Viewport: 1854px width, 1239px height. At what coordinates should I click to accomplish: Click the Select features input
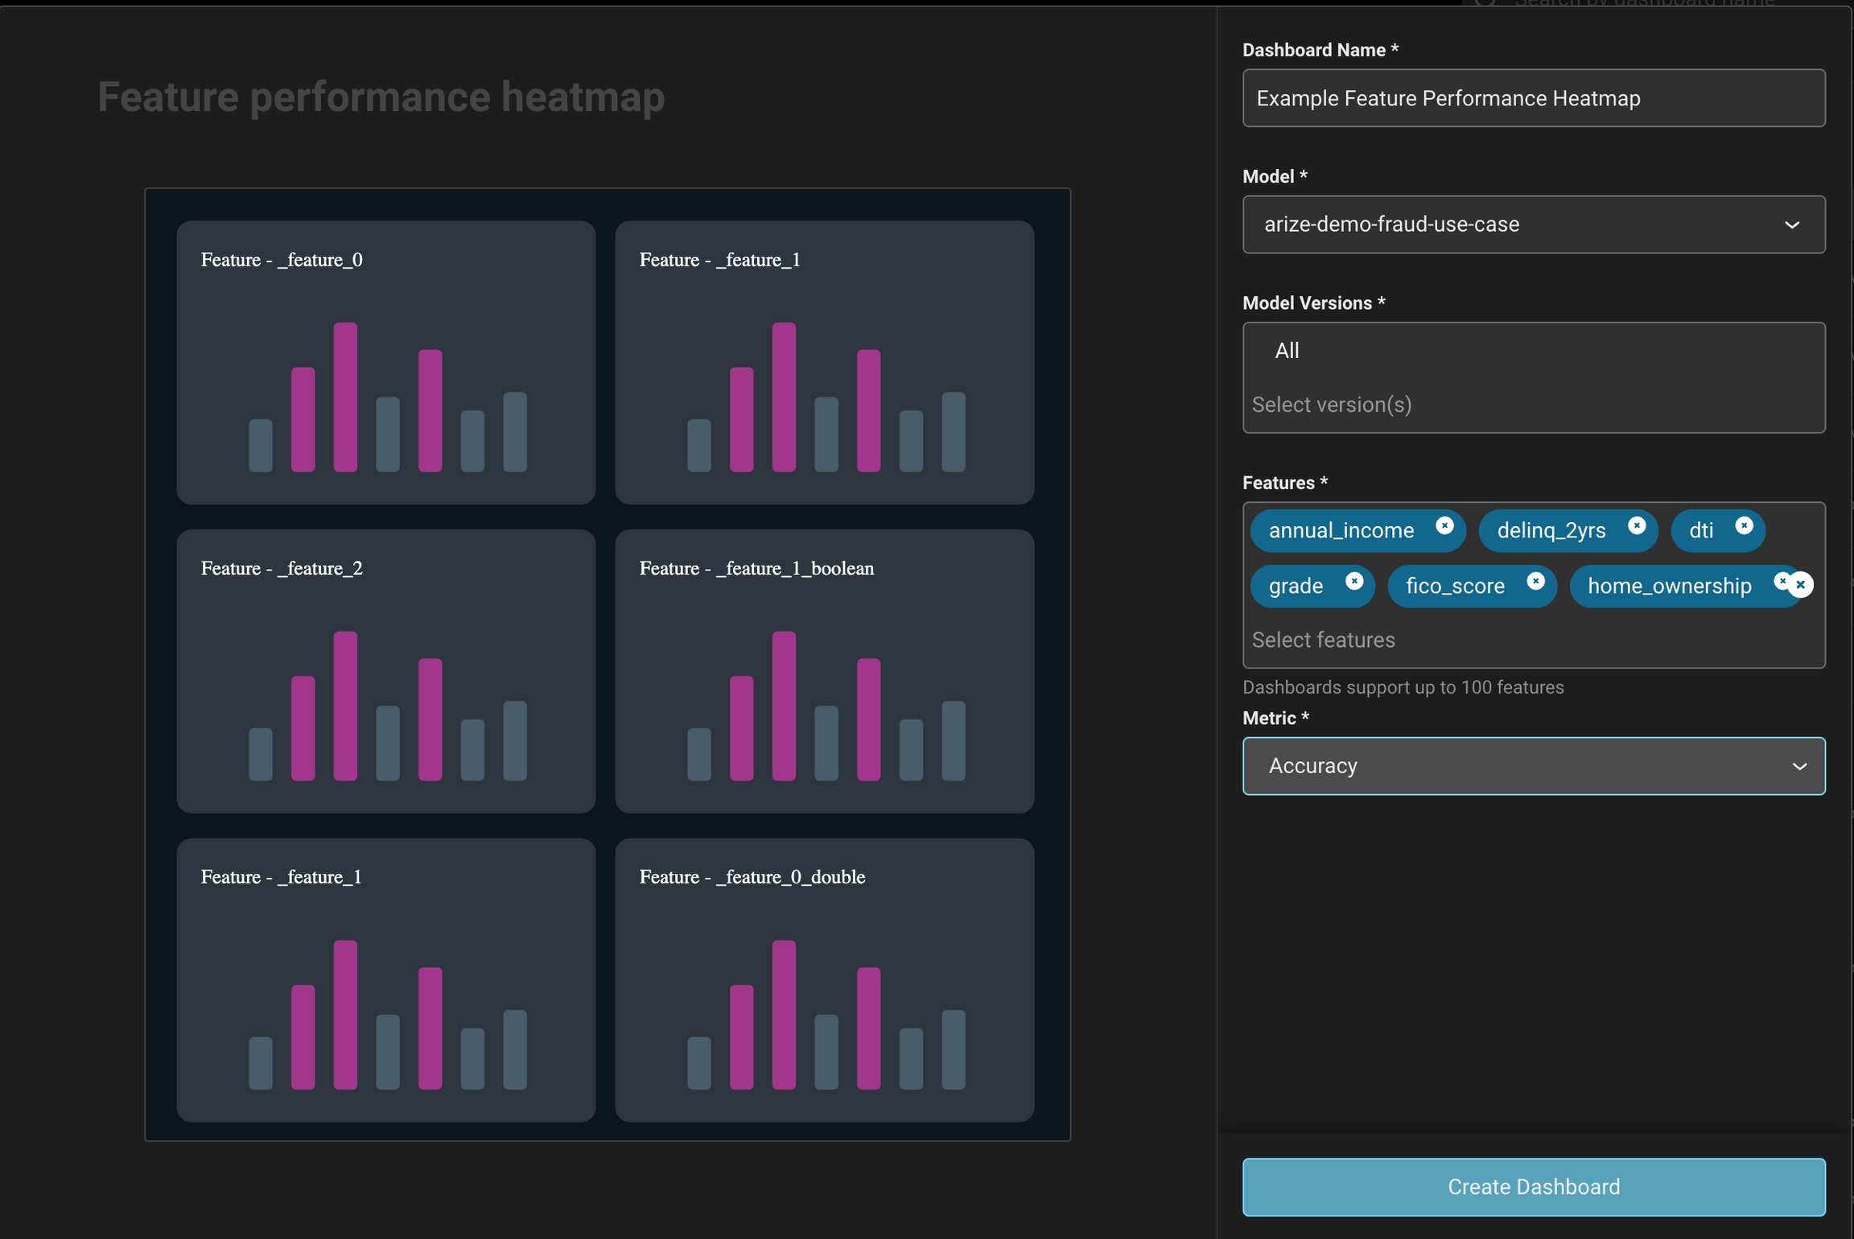click(x=1324, y=640)
